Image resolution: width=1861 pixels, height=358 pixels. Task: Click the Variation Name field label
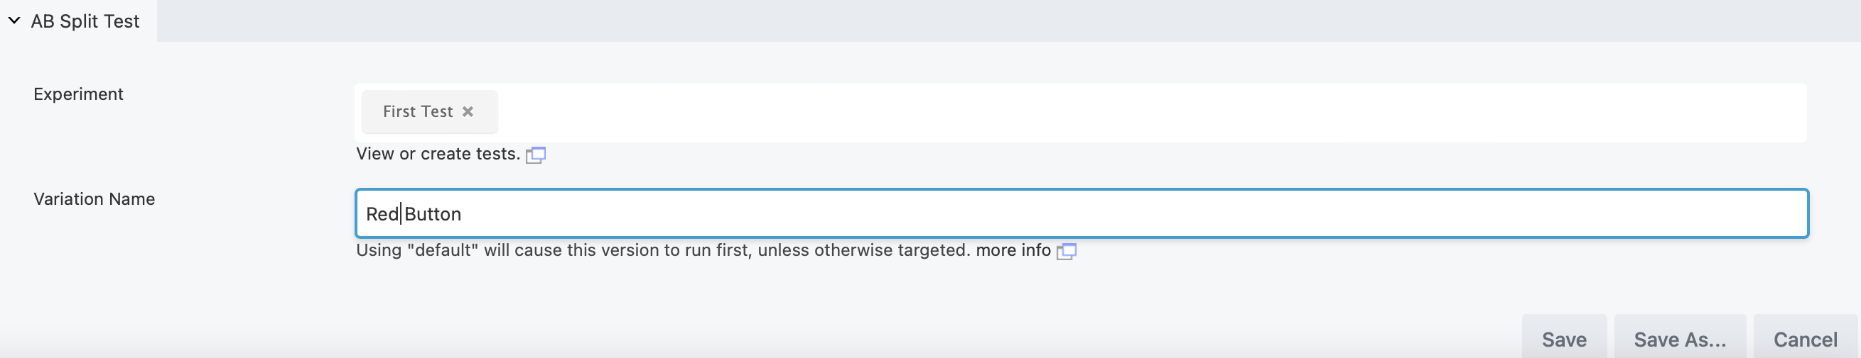94,199
